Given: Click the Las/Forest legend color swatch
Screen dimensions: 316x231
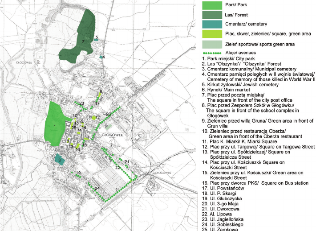Looking at the screenshot, I should [212, 15].
